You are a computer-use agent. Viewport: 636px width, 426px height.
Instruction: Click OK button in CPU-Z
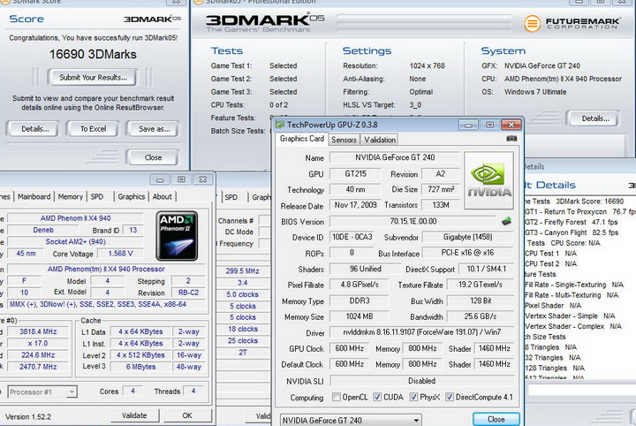[x=187, y=415]
